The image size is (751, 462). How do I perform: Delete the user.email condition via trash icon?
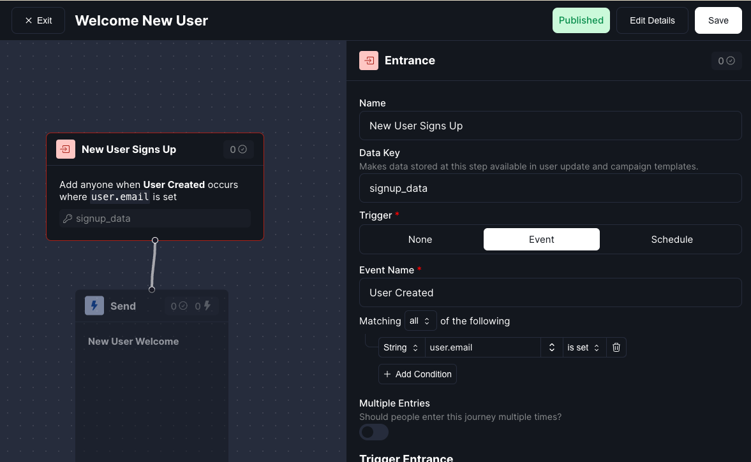click(x=615, y=347)
